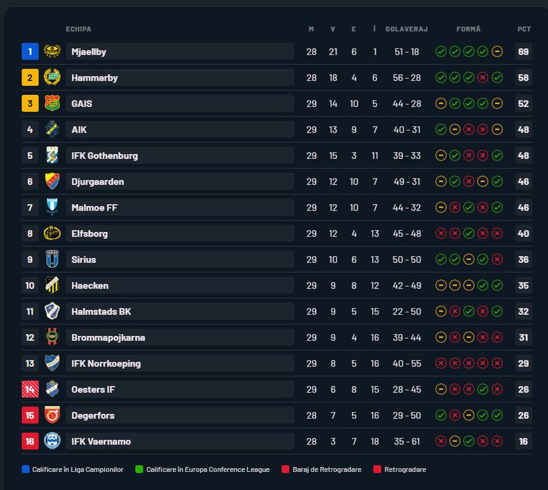Sort table by Golaveraj column header
Image resolution: width=548 pixels, height=490 pixels.
(x=407, y=29)
